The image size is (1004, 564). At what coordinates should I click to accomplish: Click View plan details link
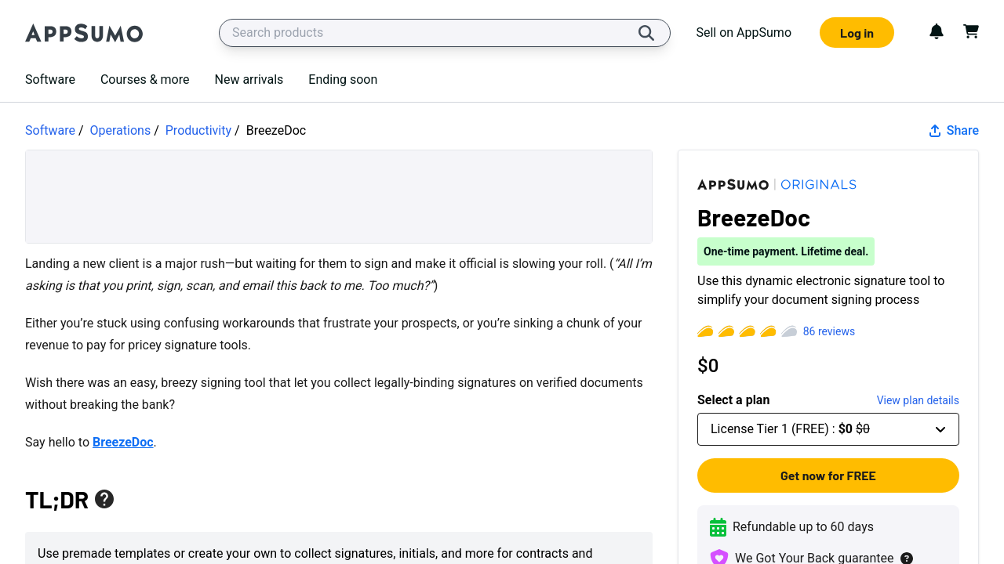pyautogui.click(x=917, y=400)
